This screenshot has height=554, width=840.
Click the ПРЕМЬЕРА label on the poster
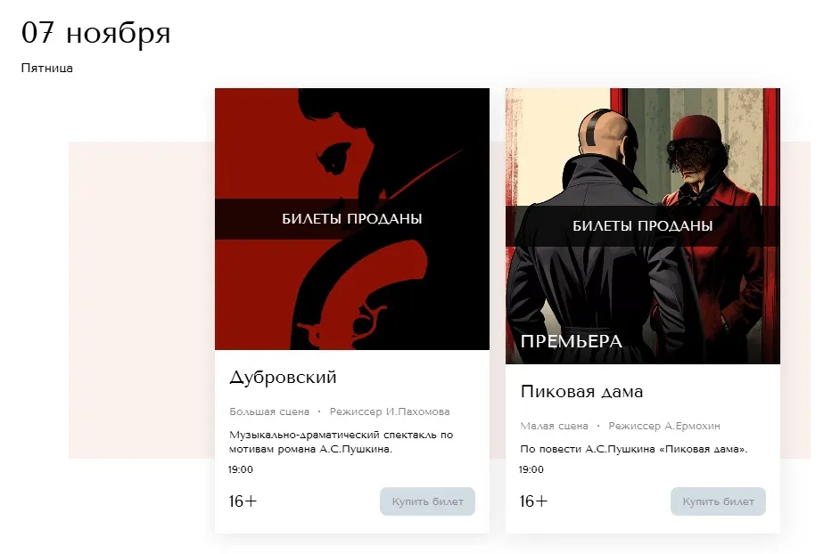click(x=571, y=341)
